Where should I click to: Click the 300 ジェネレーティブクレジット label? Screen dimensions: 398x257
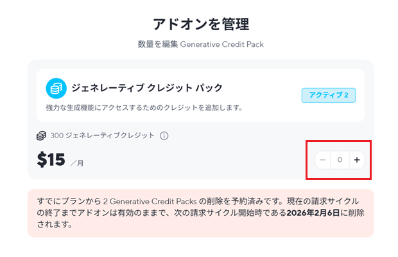(102, 136)
